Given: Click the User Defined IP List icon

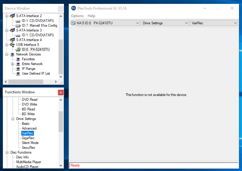Looking at the screenshot, I should coord(18,73).
